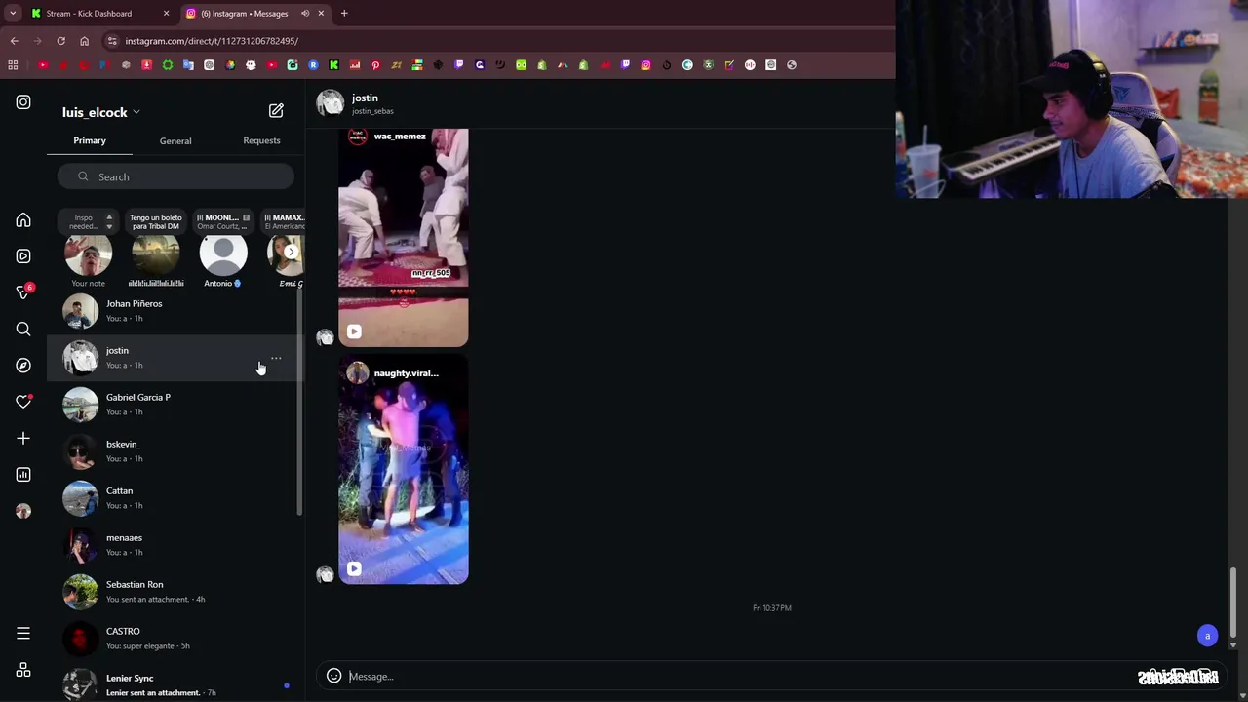Open the profile picture icon in sidebar
This screenshot has width=1248, height=702.
(x=23, y=511)
